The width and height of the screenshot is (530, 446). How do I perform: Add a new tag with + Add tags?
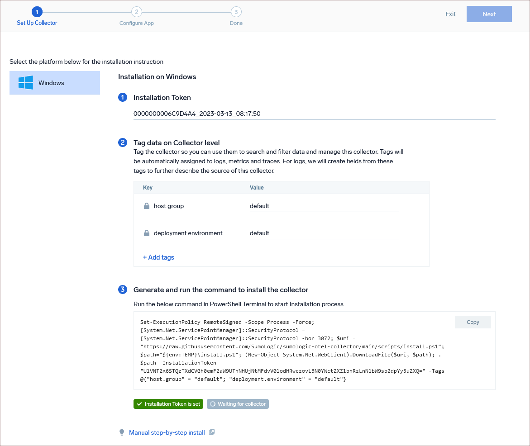(158, 257)
